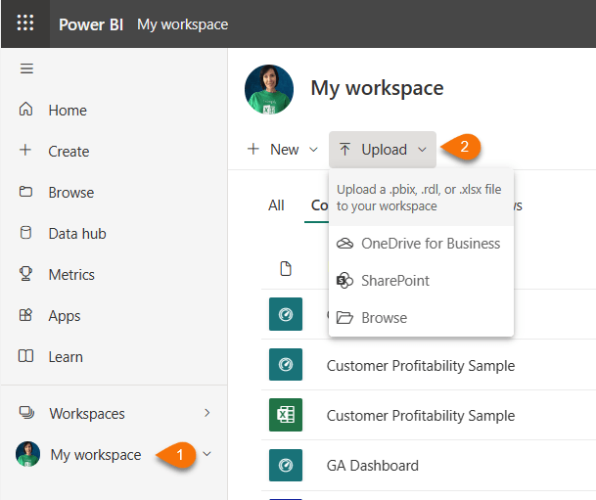Click the dashboard icon for Customer Profitability Sample
596x500 pixels.
point(286,365)
